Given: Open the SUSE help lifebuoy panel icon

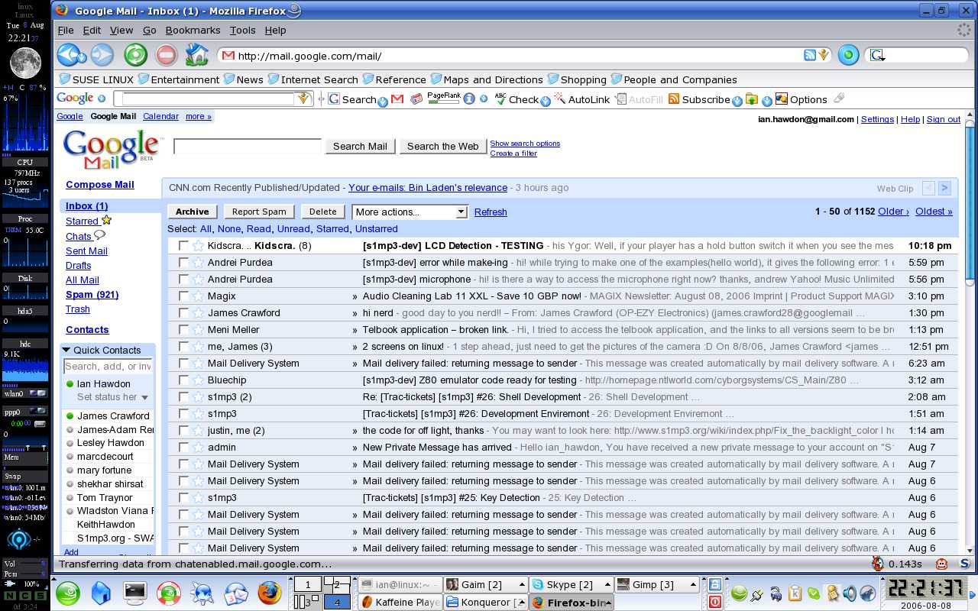Looking at the screenshot, I should click(169, 593).
